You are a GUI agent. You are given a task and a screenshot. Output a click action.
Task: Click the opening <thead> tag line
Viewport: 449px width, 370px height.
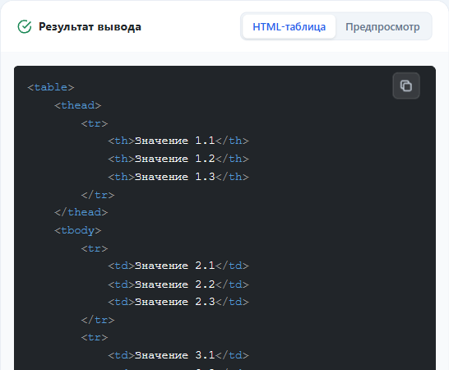pos(77,105)
